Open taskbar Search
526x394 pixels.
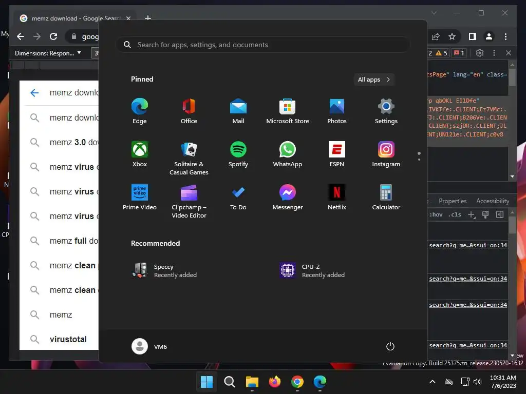pos(230,382)
